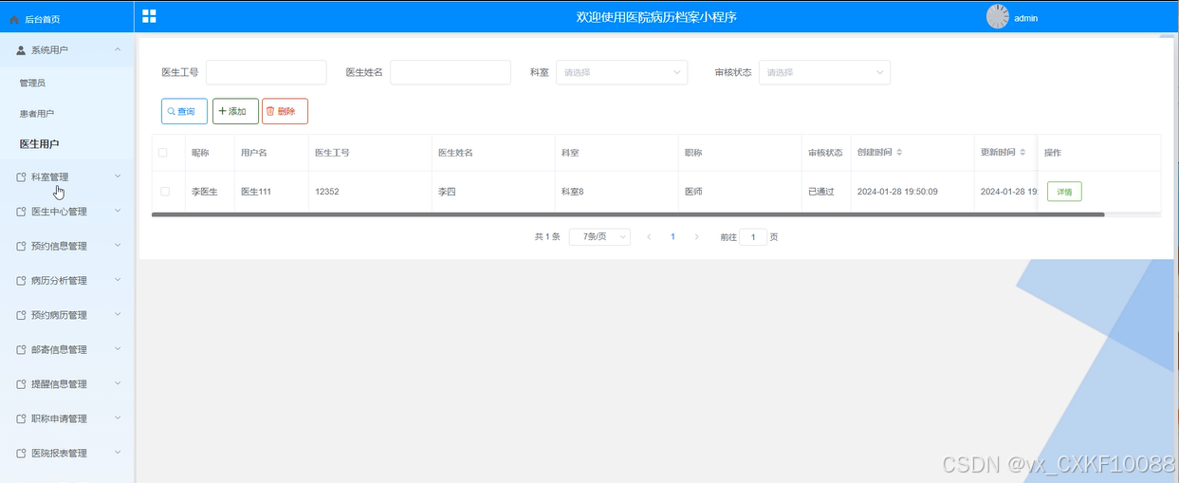
Task: Go to previous page arrow
Action: [x=649, y=237]
